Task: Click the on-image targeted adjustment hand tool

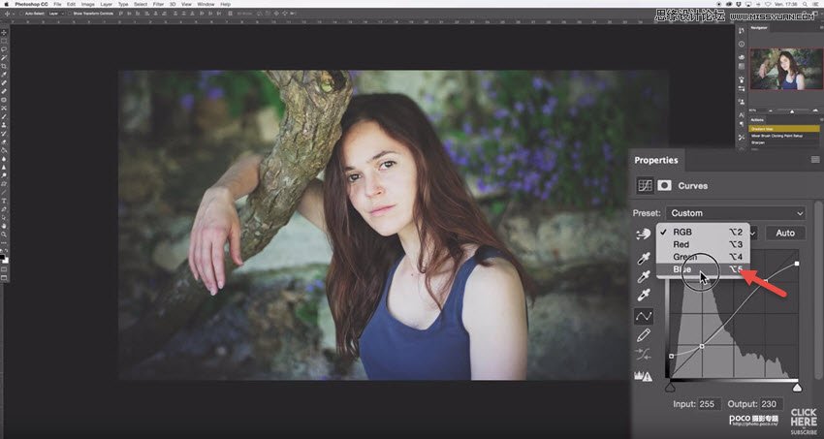Action: (643, 234)
